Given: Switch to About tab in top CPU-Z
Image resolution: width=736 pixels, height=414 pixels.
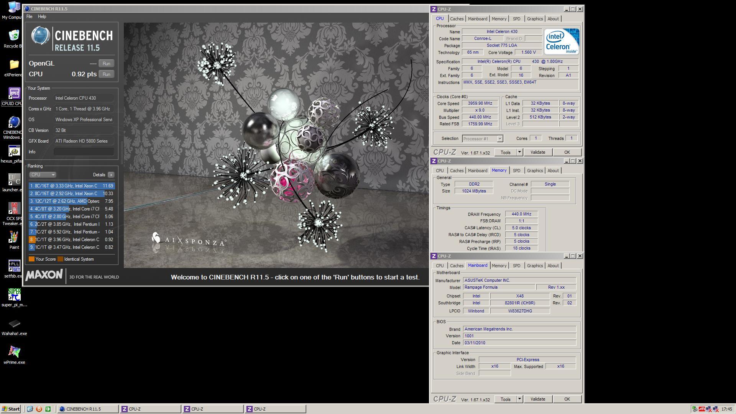Looking at the screenshot, I should 553,19.
